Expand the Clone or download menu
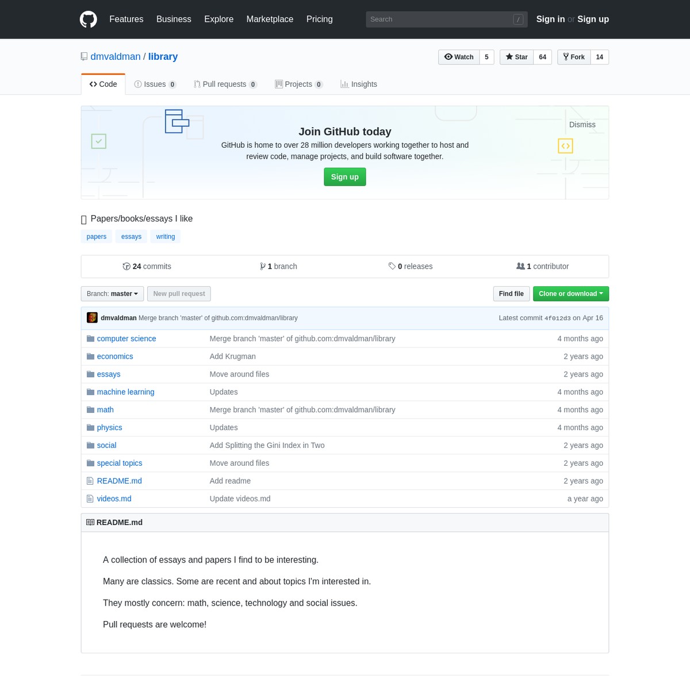The image size is (690, 690). point(571,294)
